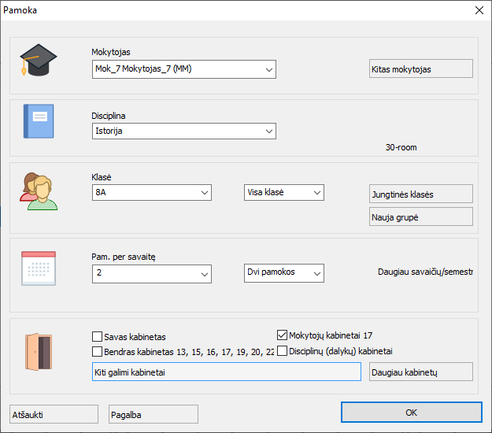Open the Disciplina dropdown showing Istorija
Image resolution: width=492 pixels, height=433 pixels.
[x=184, y=131]
